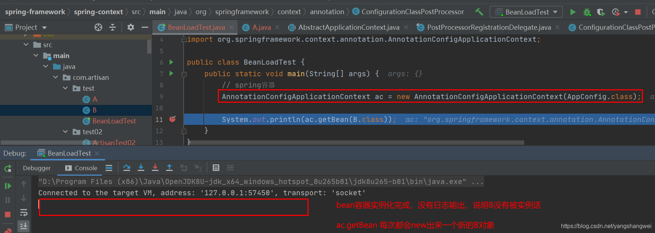
Task: Run with Coverage from the top toolbar
Action: coord(601,12)
